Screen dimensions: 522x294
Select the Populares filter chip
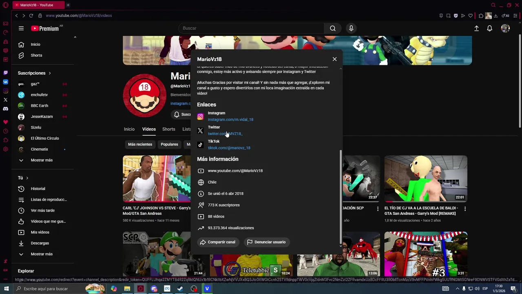click(x=169, y=144)
